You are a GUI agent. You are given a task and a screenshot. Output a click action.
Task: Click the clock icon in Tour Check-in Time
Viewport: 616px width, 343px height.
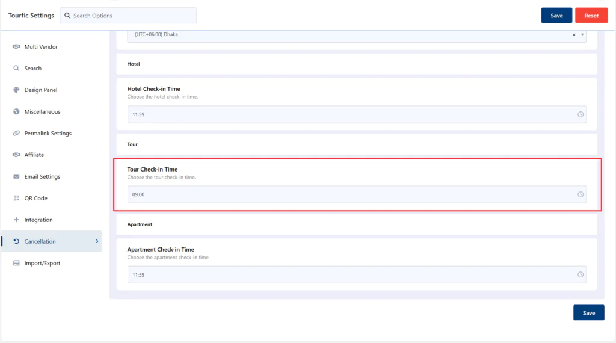pyautogui.click(x=581, y=194)
